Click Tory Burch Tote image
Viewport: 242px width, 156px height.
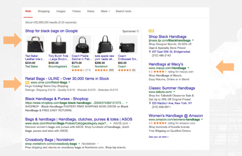pyautogui.click(x=59, y=44)
